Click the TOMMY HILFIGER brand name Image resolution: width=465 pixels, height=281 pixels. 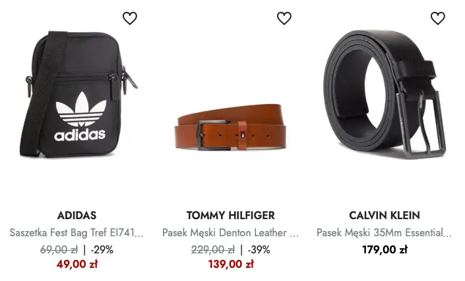pyautogui.click(x=231, y=215)
